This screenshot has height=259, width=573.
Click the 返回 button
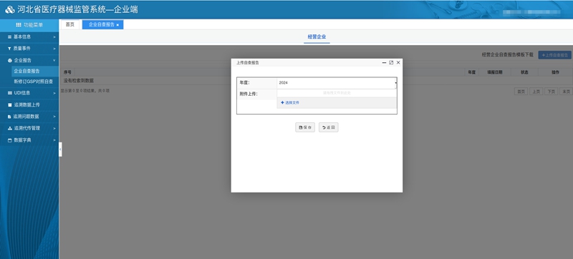pos(329,127)
